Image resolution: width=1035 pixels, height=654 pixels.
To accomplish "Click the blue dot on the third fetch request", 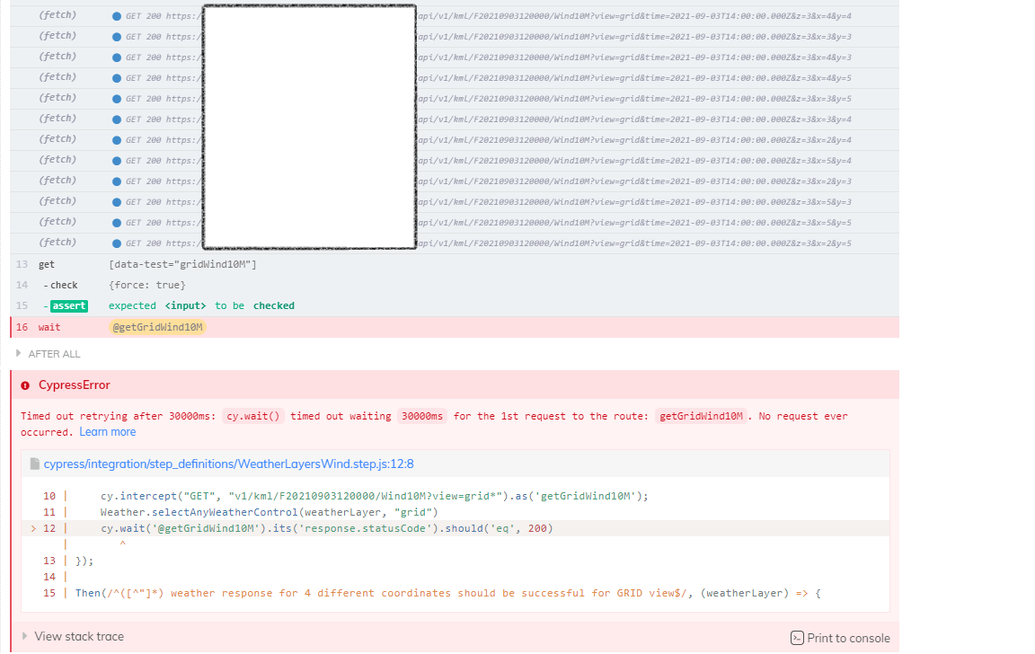I will 118,56.
